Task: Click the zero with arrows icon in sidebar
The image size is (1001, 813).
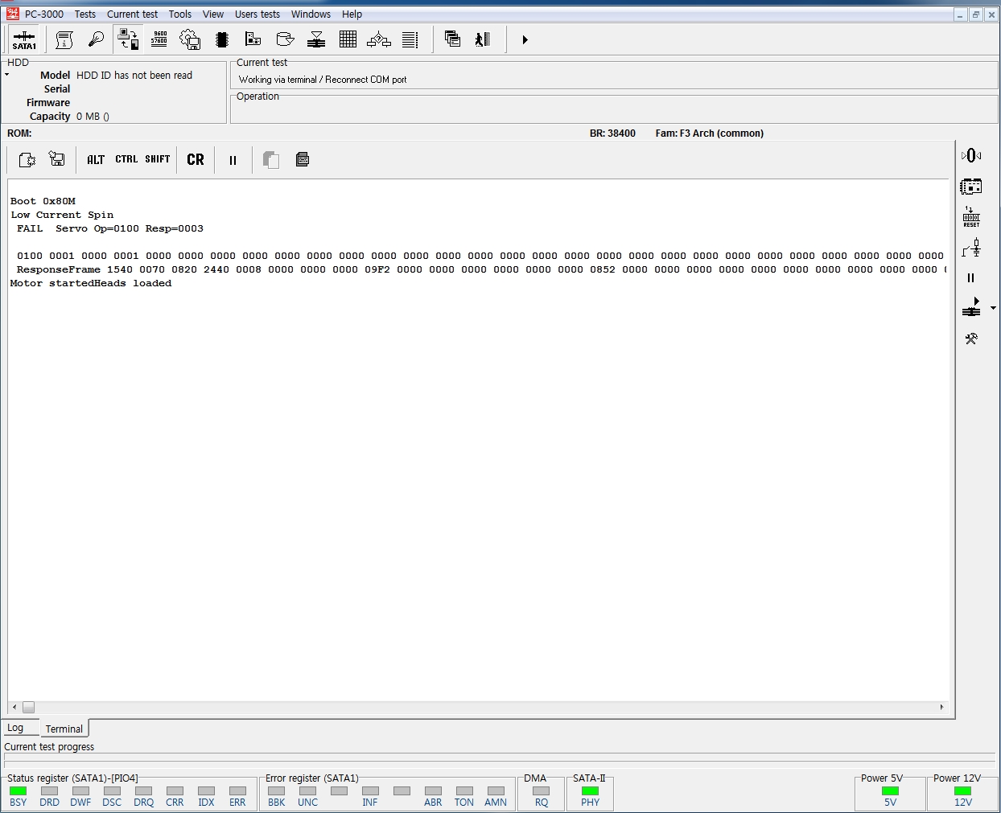Action: click(x=971, y=155)
